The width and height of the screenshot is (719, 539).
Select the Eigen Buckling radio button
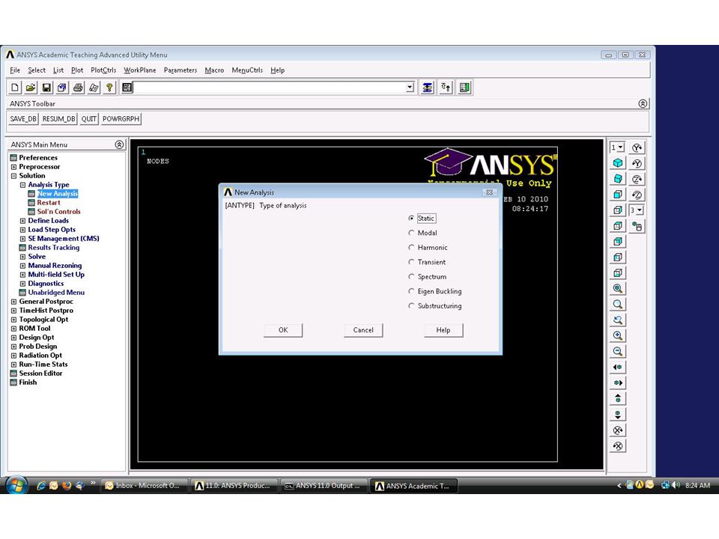[411, 291]
